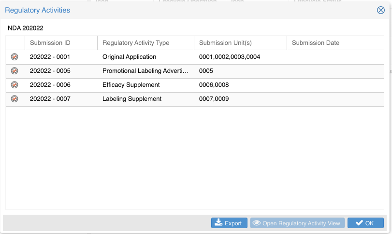Screen dimensions: 392x234
Task: Click submission units 0007,0009 cell
Action: pos(214,99)
